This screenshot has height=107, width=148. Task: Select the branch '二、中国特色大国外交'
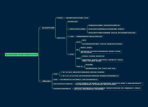point(45,81)
